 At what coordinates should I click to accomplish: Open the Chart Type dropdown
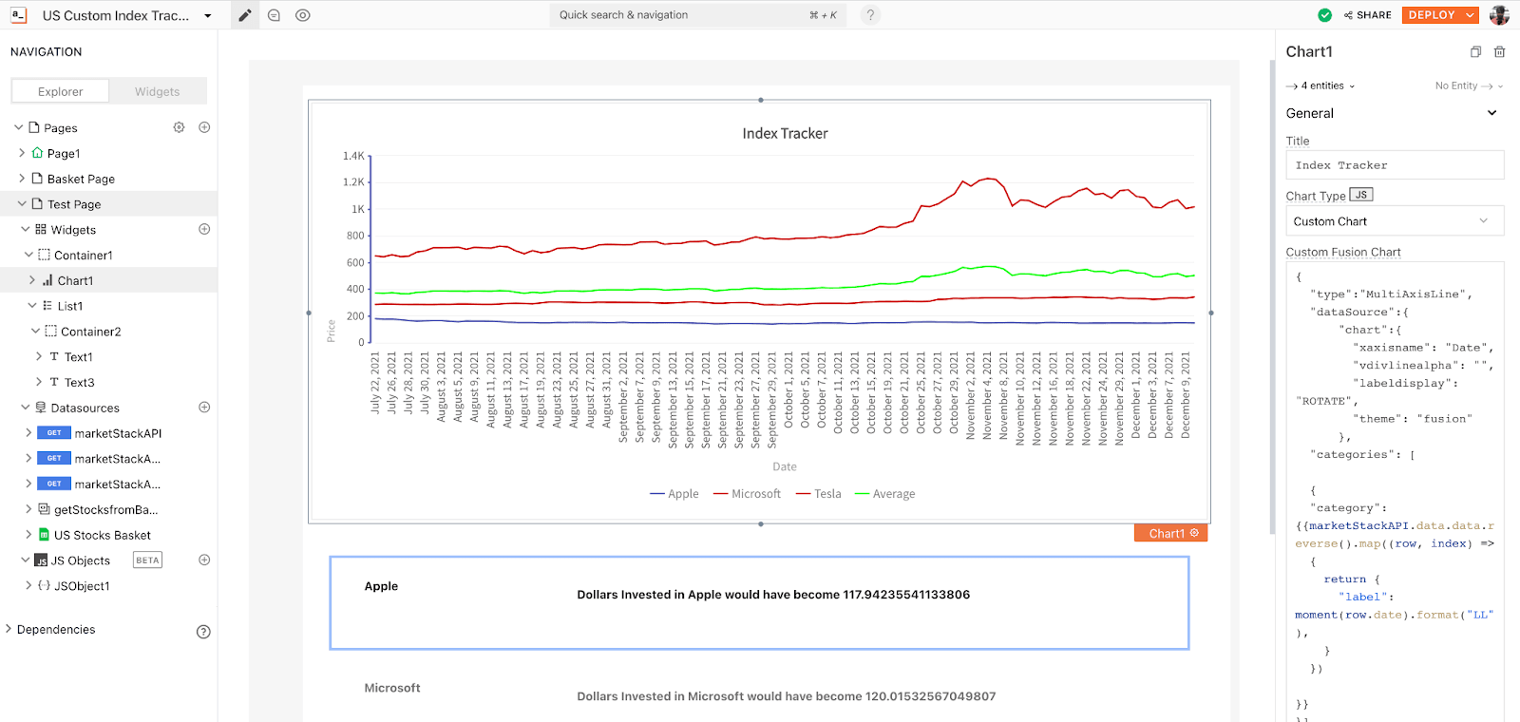[x=1394, y=221]
